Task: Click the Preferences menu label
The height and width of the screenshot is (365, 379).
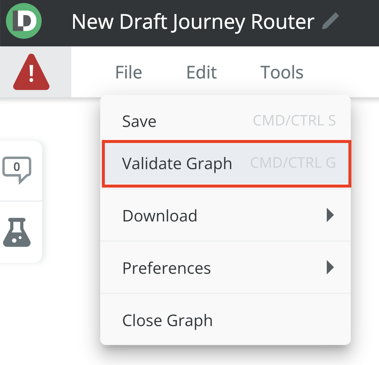Action: [x=167, y=268]
